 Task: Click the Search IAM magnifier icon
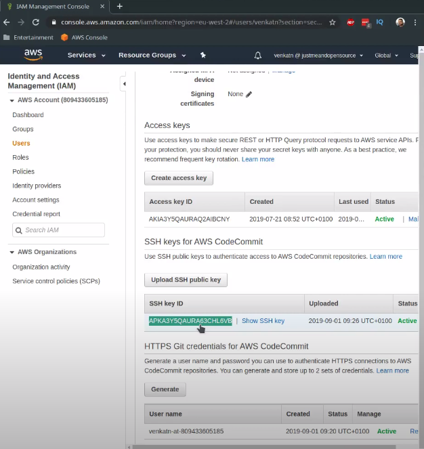coord(18,230)
